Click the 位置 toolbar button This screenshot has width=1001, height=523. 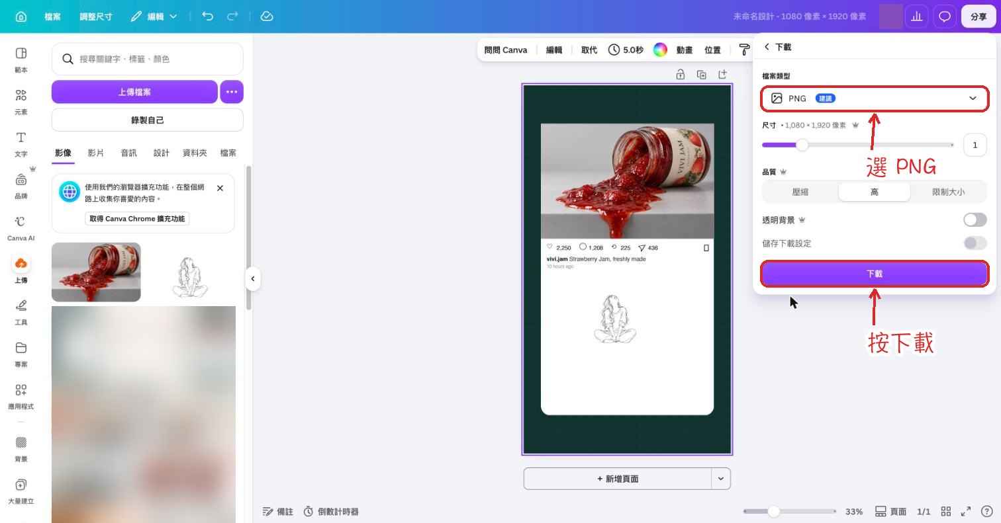[x=713, y=50]
